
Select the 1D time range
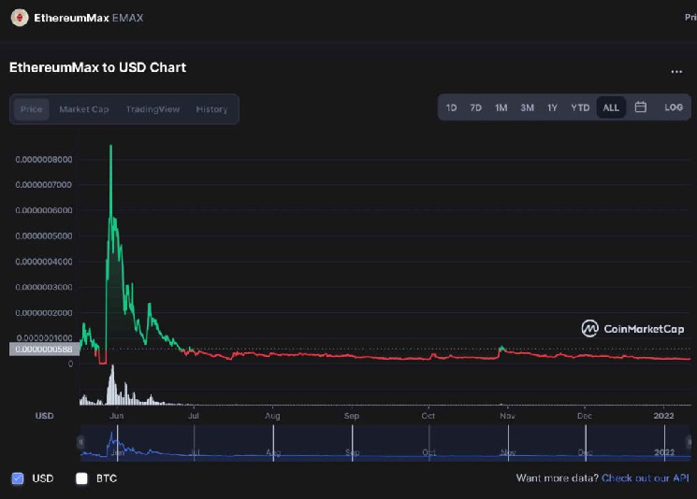pyautogui.click(x=451, y=107)
